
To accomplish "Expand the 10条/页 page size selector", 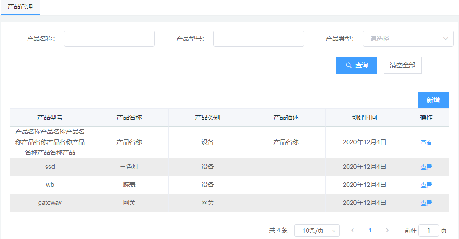I will (317, 230).
